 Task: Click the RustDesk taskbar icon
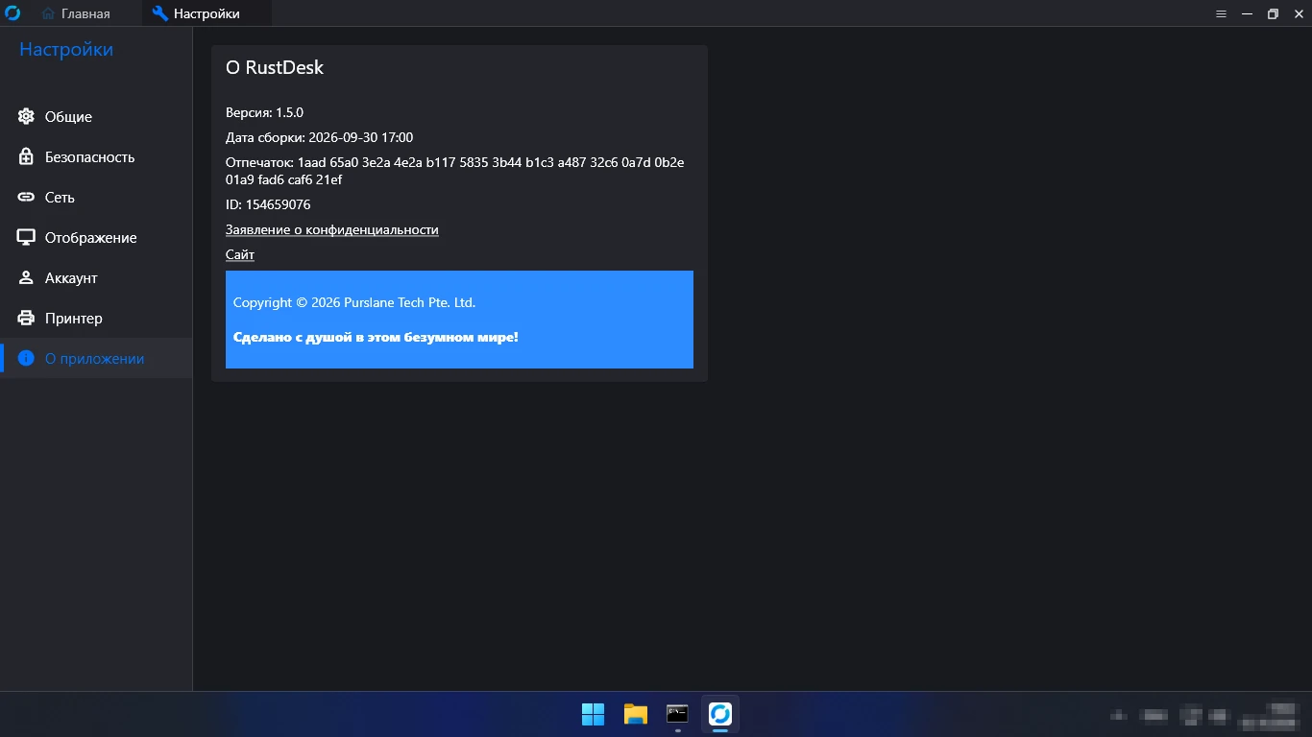click(720, 714)
